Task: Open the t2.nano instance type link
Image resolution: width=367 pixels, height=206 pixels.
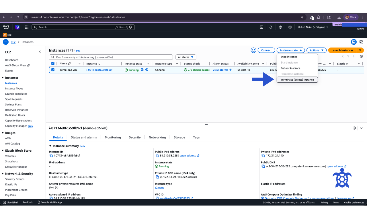Action: click(160, 188)
